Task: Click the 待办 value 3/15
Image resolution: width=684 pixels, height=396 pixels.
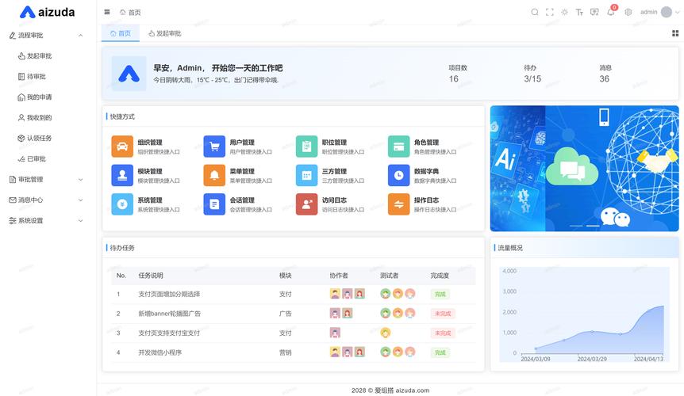Action: click(x=532, y=78)
